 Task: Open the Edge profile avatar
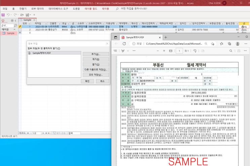(x=238, y=44)
